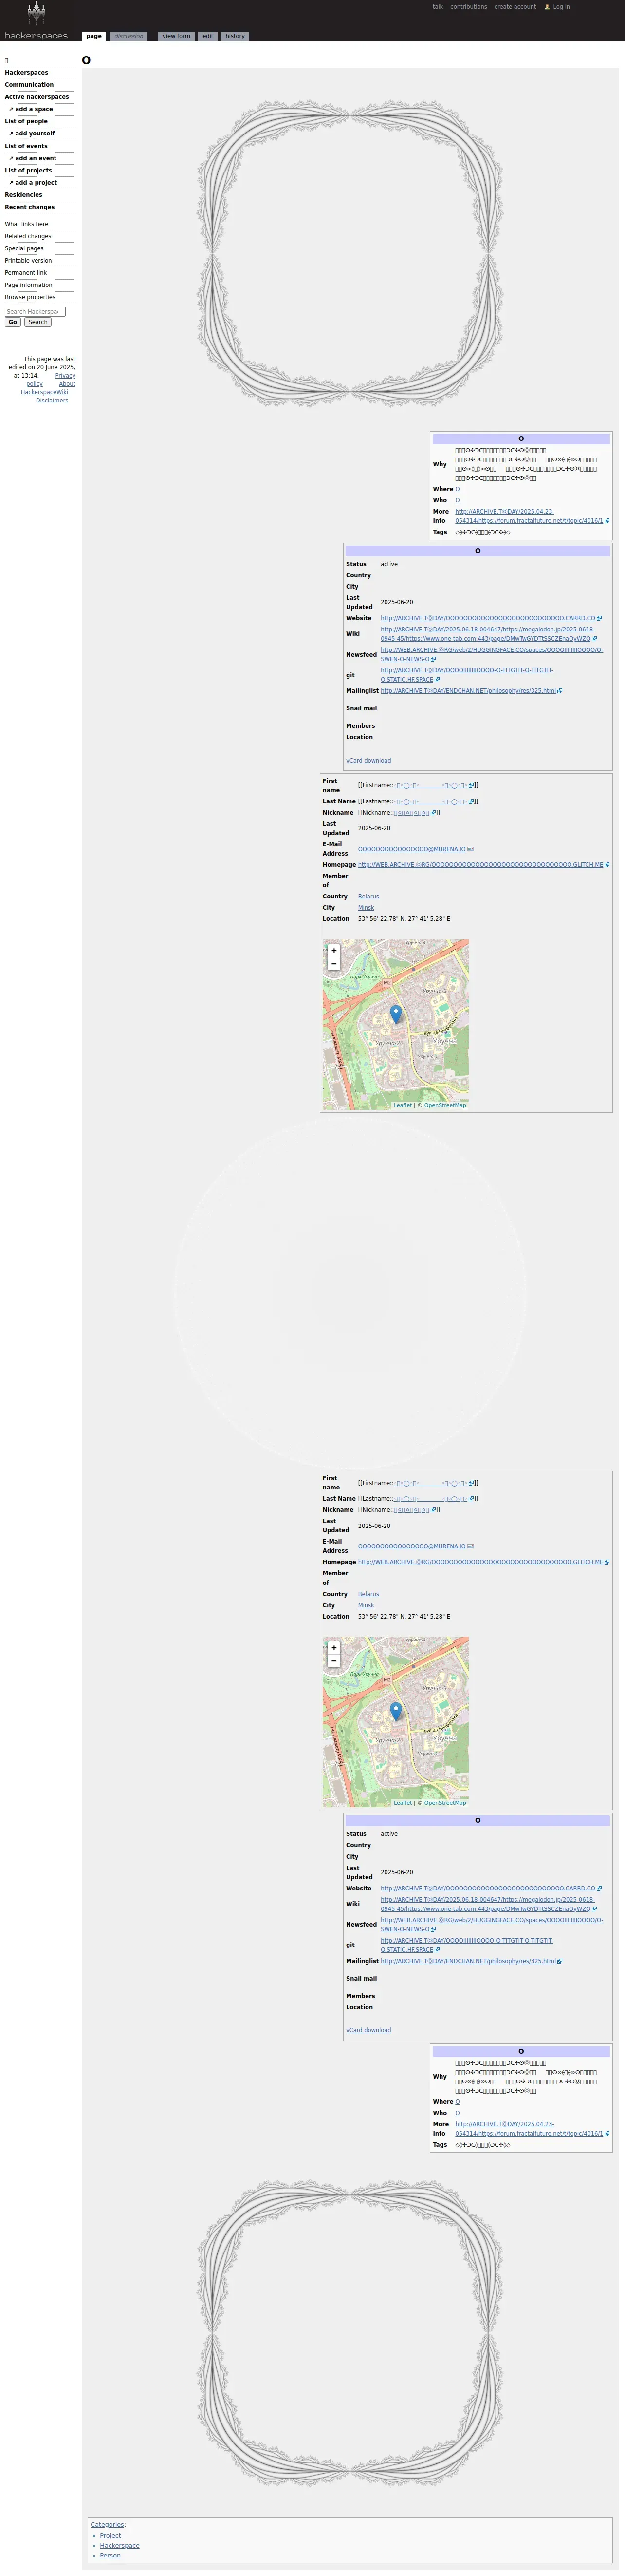
Task: Open Related changes
Action: coord(28,236)
